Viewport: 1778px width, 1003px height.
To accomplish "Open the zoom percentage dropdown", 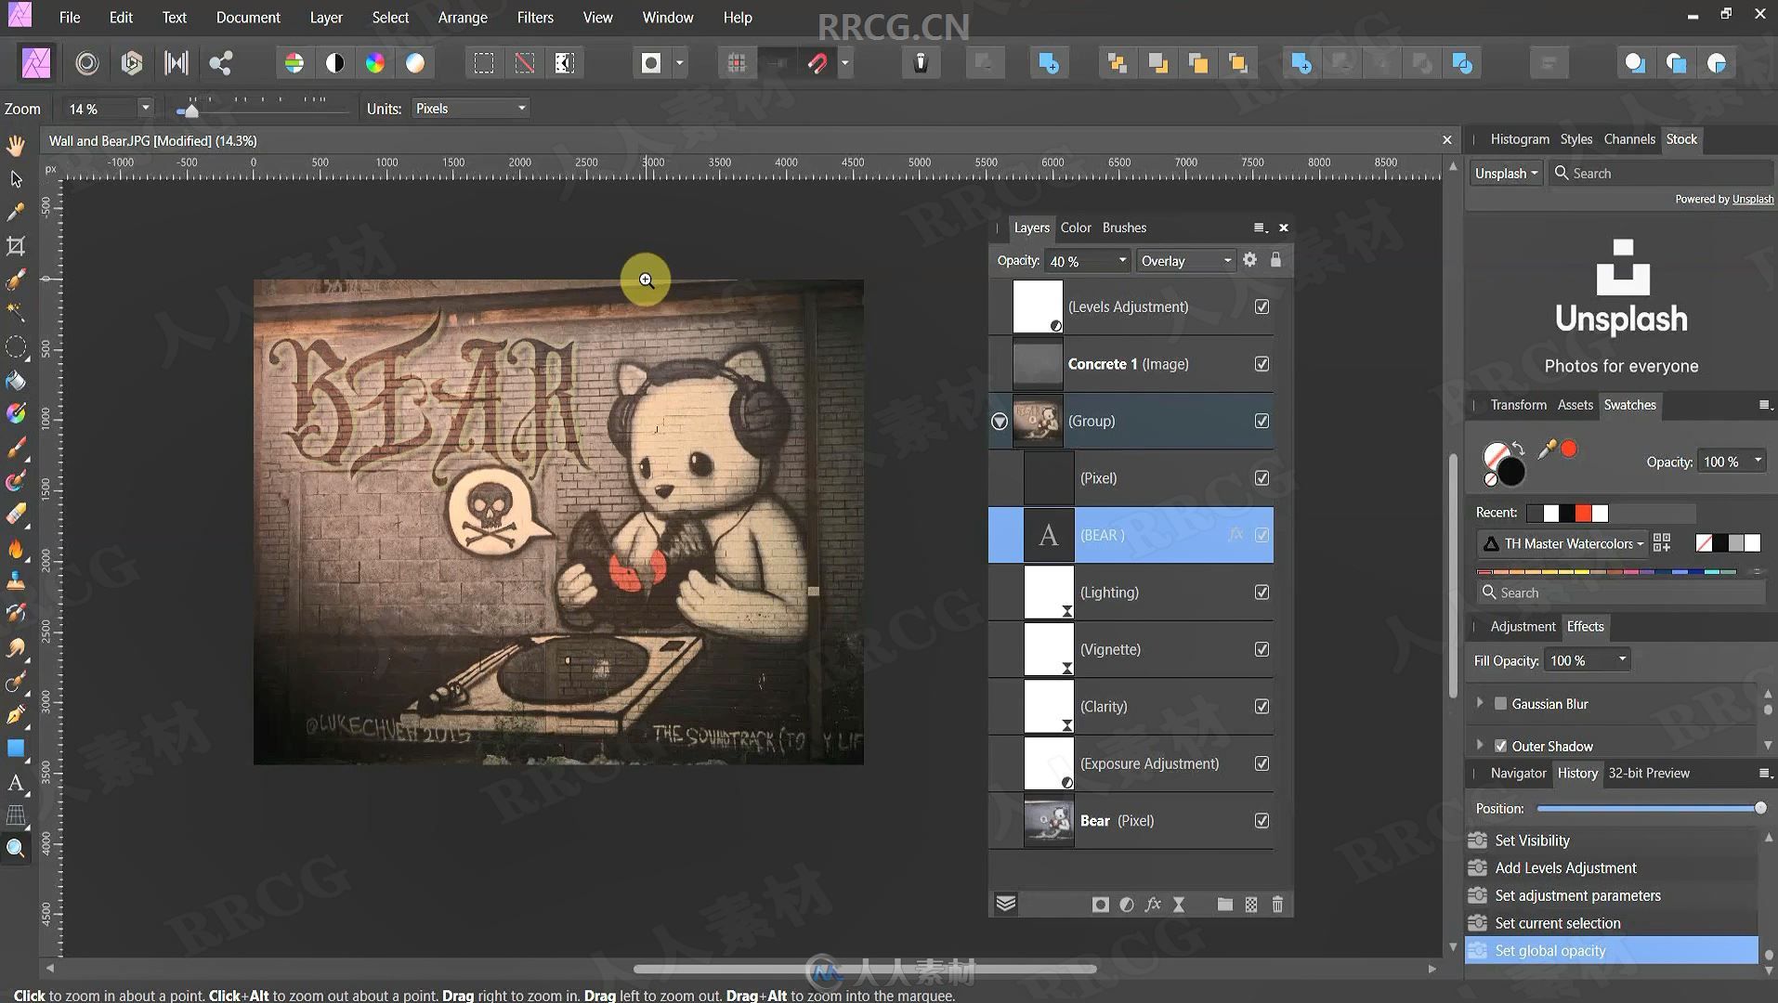I will coord(145,109).
